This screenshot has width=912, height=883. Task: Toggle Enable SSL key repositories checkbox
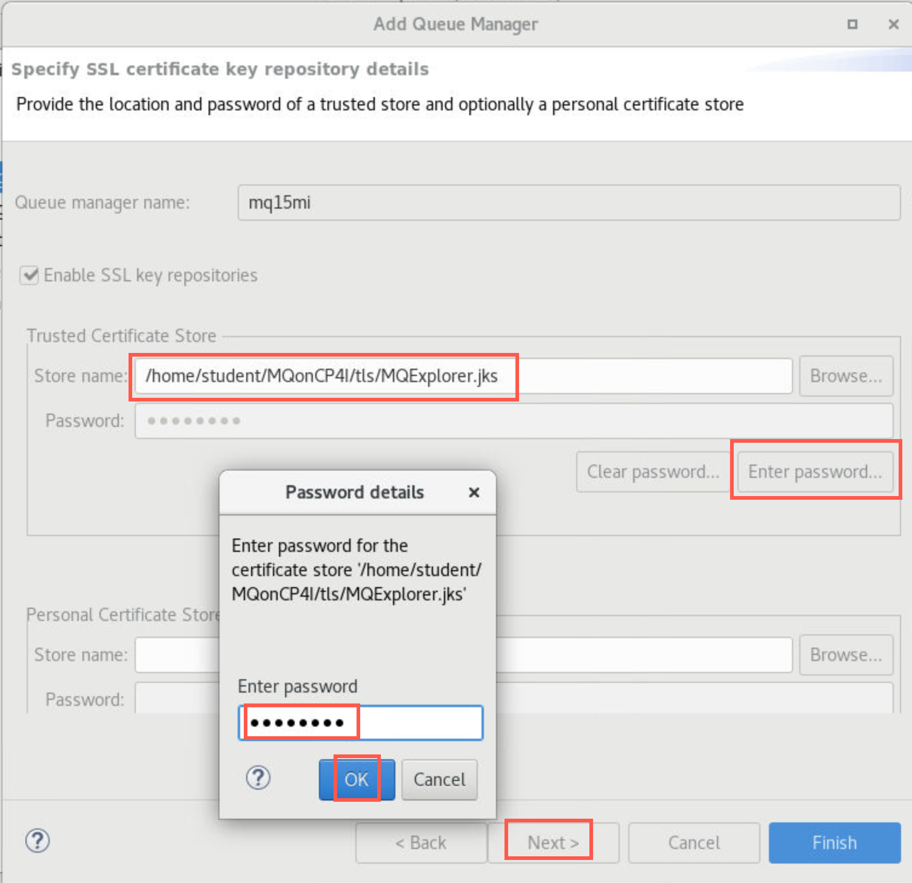(29, 275)
